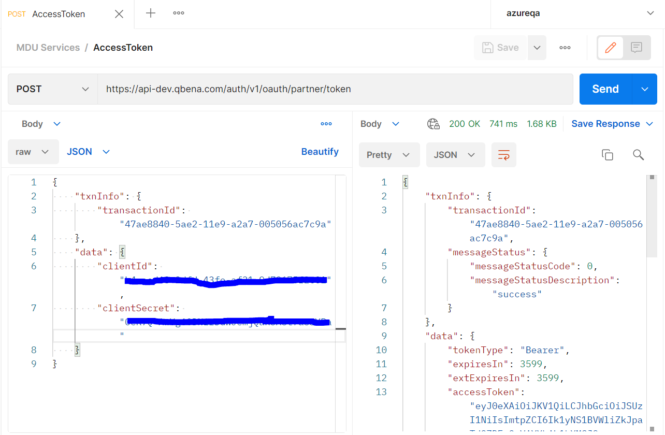
Task: Toggle line wrap icon in response
Action: 504,155
